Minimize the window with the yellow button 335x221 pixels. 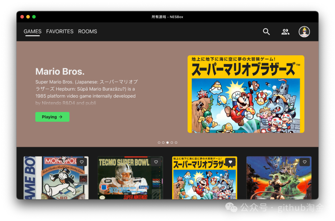click(28, 17)
